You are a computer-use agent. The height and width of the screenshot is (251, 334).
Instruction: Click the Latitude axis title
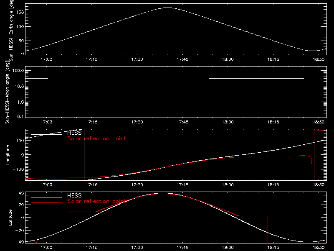pyautogui.click(x=10, y=218)
